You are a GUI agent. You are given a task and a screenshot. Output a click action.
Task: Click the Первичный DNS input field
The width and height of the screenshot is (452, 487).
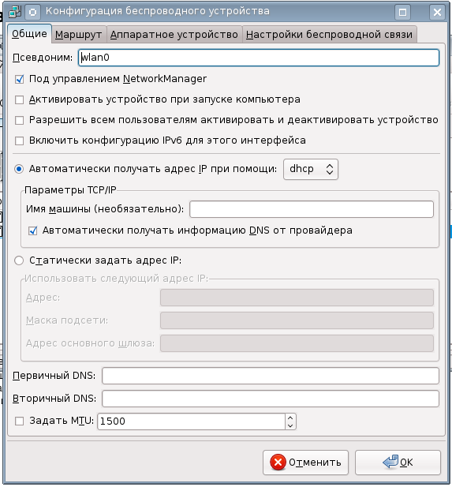[x=271, y=376]
